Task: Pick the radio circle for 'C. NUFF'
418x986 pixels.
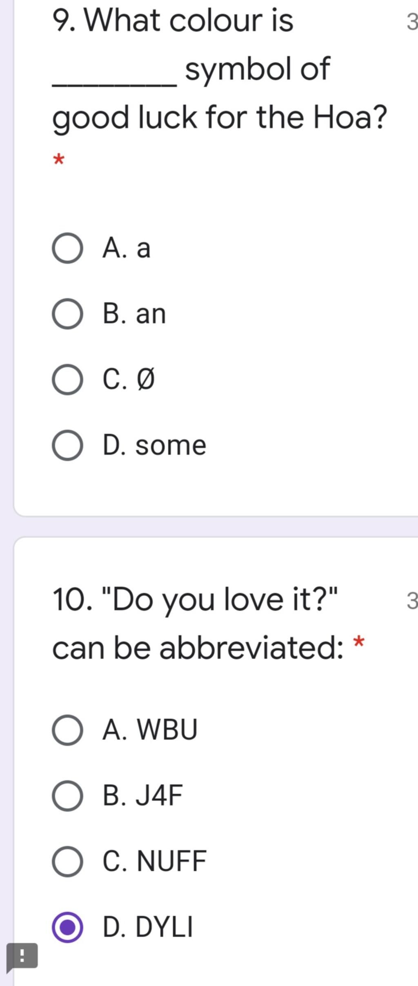Action: pyautogui.click(x=67, y=862)
